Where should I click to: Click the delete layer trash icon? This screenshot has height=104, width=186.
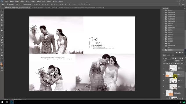tap(183, 99)
